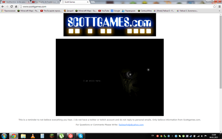Click the fazbearhelp@yahoo.com email link
The width and height of the screenshot is (222, 139).
coord(131,125)
